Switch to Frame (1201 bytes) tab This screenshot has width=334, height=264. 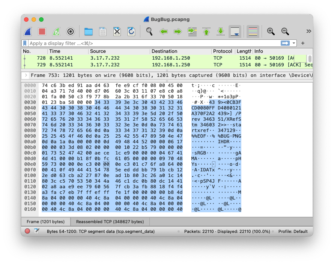(x=45, y=222)
